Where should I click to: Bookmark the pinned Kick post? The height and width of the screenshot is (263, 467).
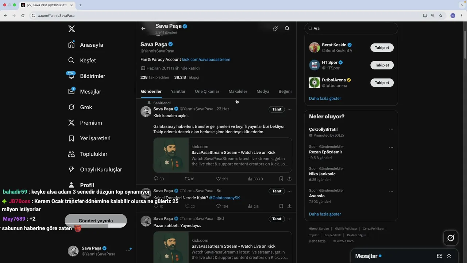281,179
